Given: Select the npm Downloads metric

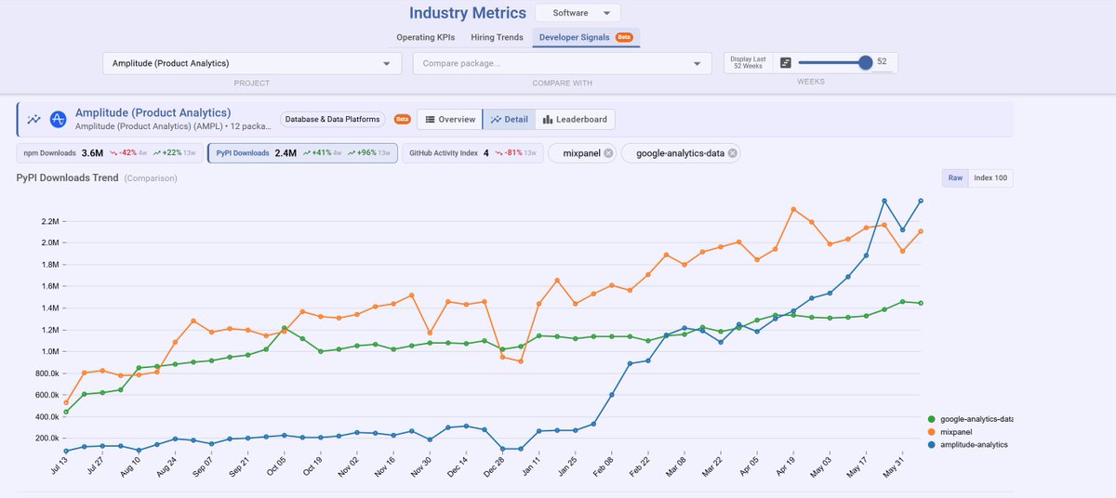Looking at the screenshot, I should [109, 153].
